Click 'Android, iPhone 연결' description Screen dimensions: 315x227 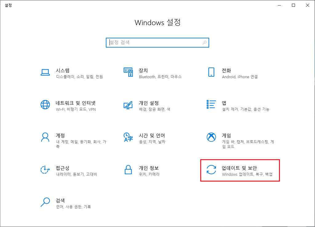240,77
